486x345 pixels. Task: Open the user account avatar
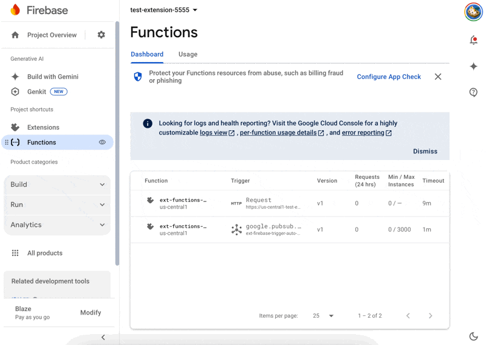tap(473, 12)
